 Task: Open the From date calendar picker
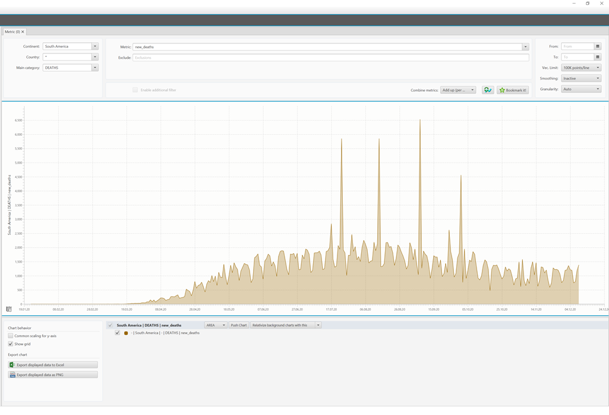click(598, 46)
